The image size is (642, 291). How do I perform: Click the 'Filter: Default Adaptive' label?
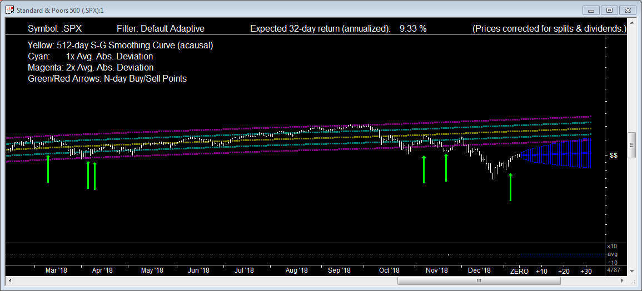click(x=160, y=29)
